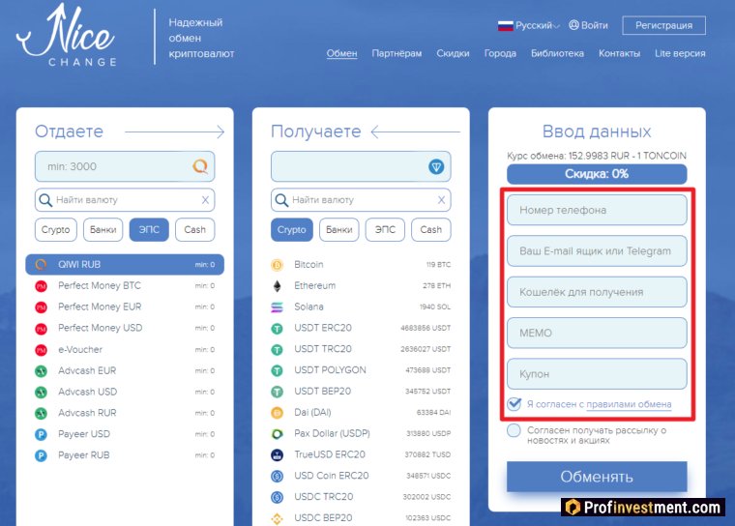
Task: Click the Bitcoin coin icon
Action: pos(277,265)
